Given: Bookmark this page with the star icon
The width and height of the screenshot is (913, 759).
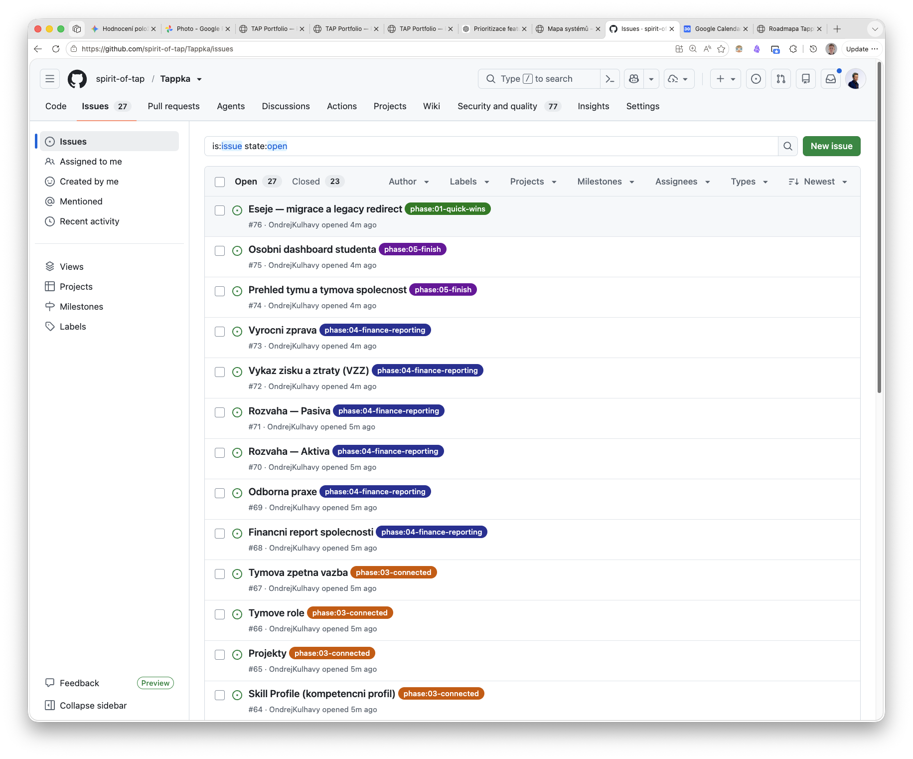Looking at the screenshot, I should (x=721, y=49).
